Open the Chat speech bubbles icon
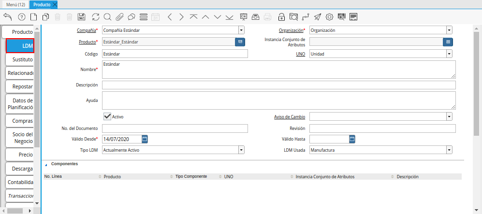This screenshot has height=214, width=482. click(x=131, y=17)
